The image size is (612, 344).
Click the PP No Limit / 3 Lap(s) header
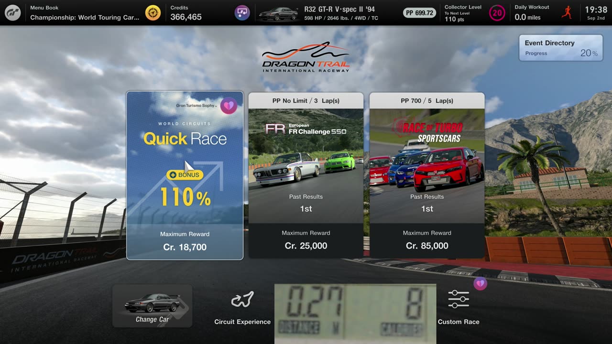click(306, 101)
